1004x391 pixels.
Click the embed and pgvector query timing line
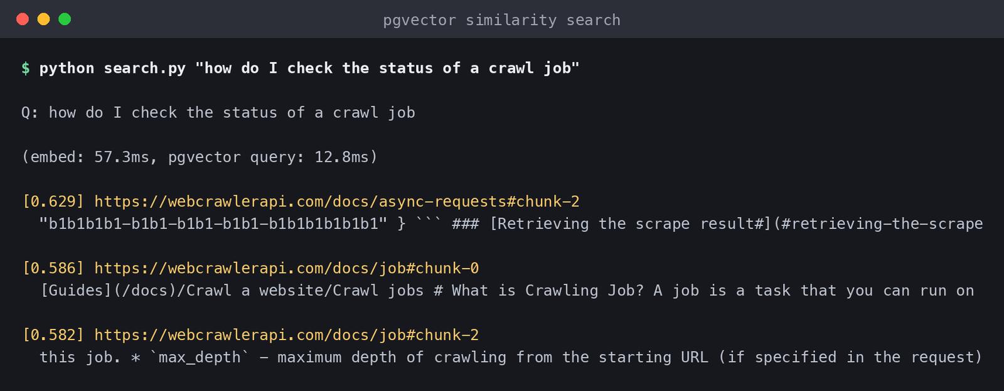(x=200, y=157)
